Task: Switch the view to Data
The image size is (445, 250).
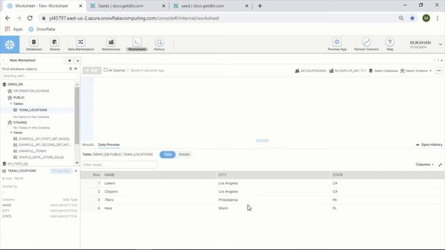Action: coord(168,154)
